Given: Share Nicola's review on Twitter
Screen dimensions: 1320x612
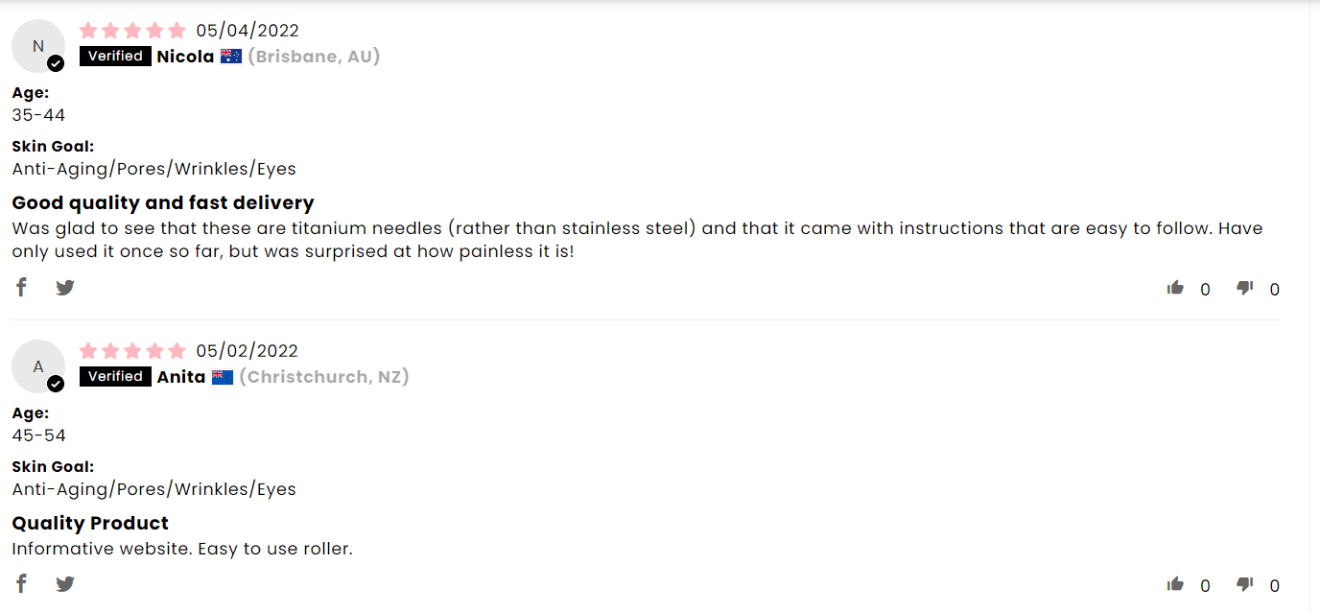Looking at the screenshot, I should pos(65,287).
